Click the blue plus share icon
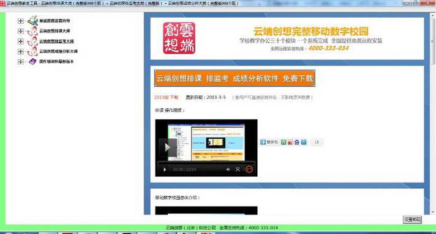436x234 pixels. 263,142
